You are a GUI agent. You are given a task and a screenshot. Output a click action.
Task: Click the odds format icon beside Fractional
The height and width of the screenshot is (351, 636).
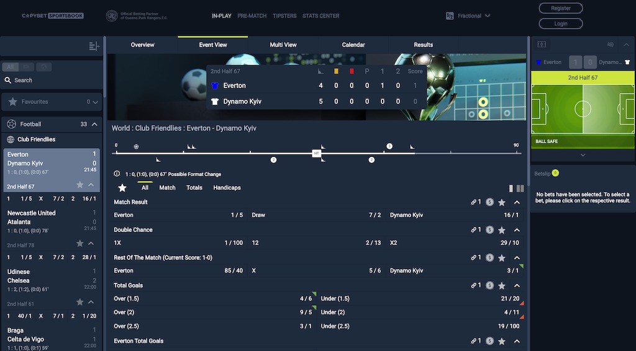[x=450, y=16]
